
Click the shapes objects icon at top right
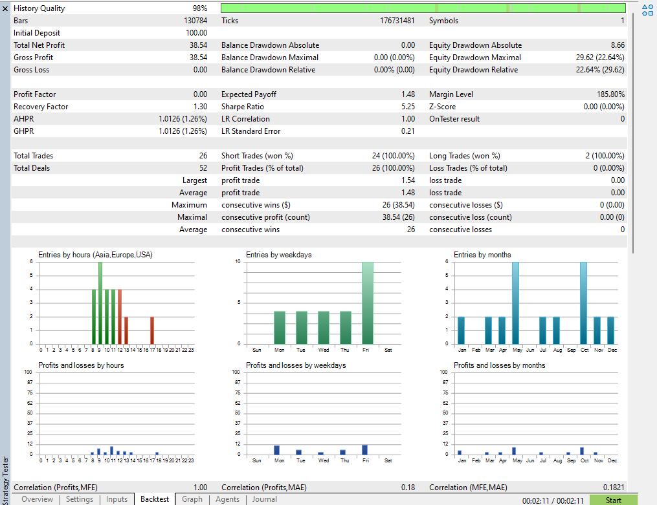pyautogui.click(x=647, y=9)
